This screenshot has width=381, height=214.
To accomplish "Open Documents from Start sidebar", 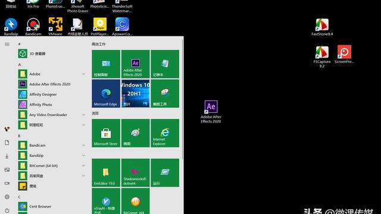I will (x=7, y=143).
